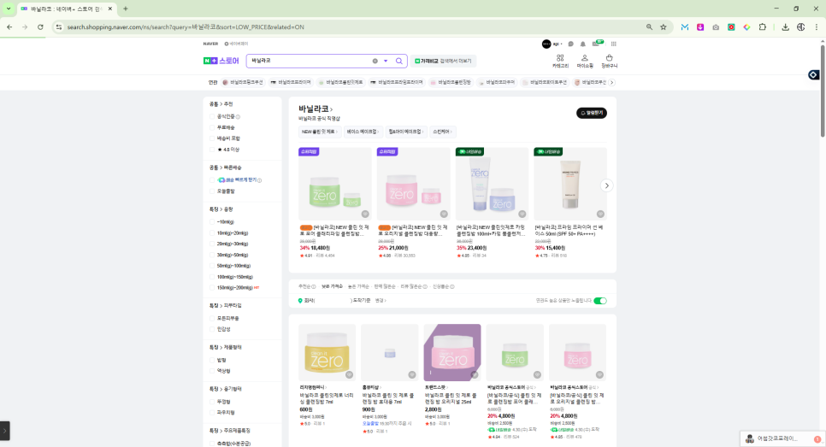Like the sun base 50ml product heart
This screenshot has height=447, width=826.
(x=600, y=214)
